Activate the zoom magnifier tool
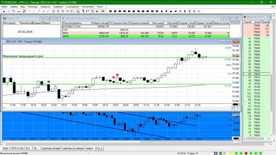Viewport: 276px width, 155px height. click(x=14, y=11)
